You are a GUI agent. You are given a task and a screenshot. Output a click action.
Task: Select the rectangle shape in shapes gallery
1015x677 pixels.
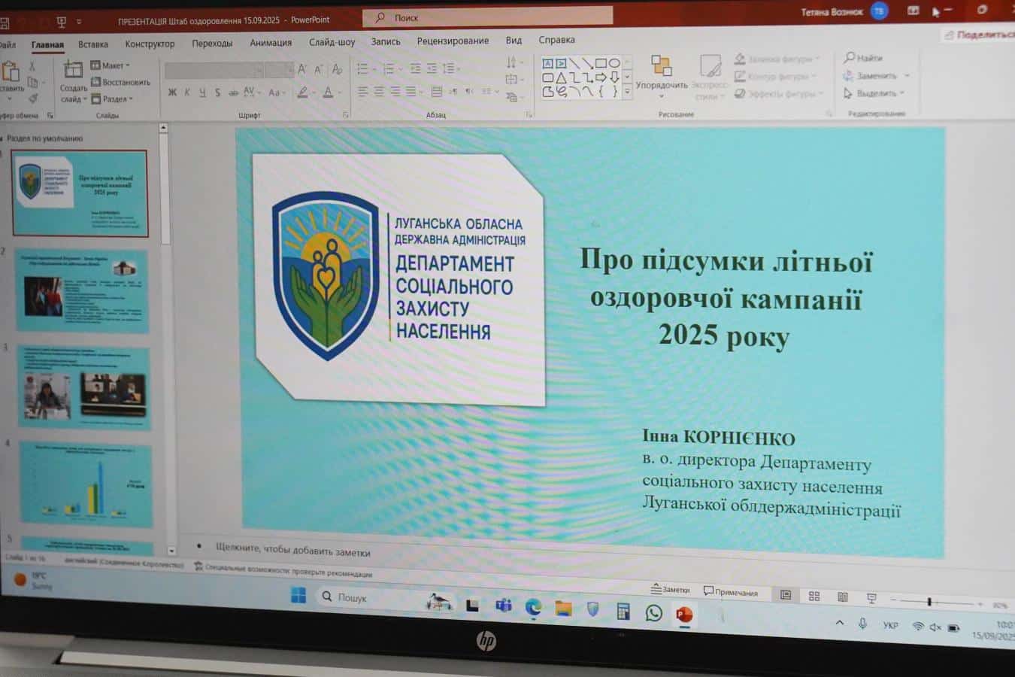click(601, 63)
